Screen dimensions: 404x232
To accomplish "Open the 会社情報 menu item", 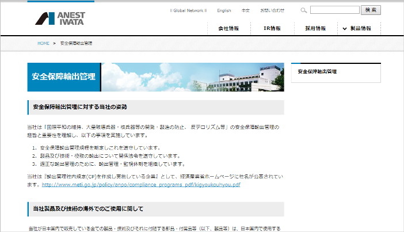I will pyautogui.click(x=228, y=28).
